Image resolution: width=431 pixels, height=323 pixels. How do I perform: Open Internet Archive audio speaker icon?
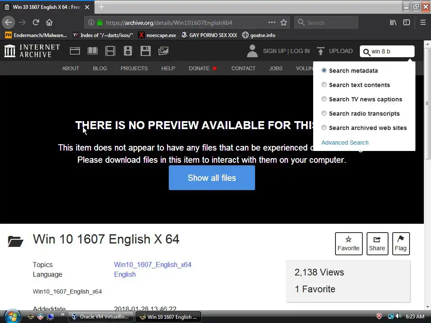tap(128, 51)
